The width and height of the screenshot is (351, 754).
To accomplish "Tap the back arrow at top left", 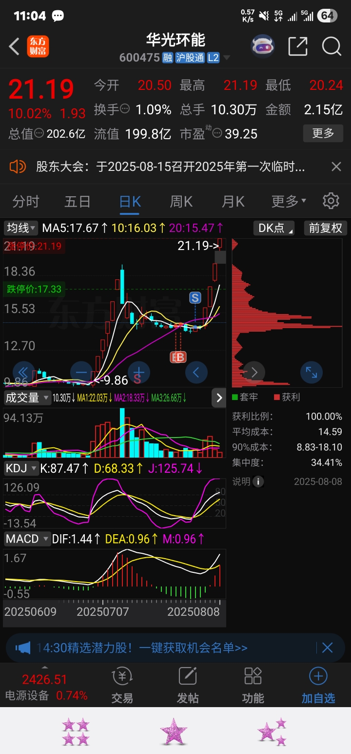I will (x=14, y=47).
